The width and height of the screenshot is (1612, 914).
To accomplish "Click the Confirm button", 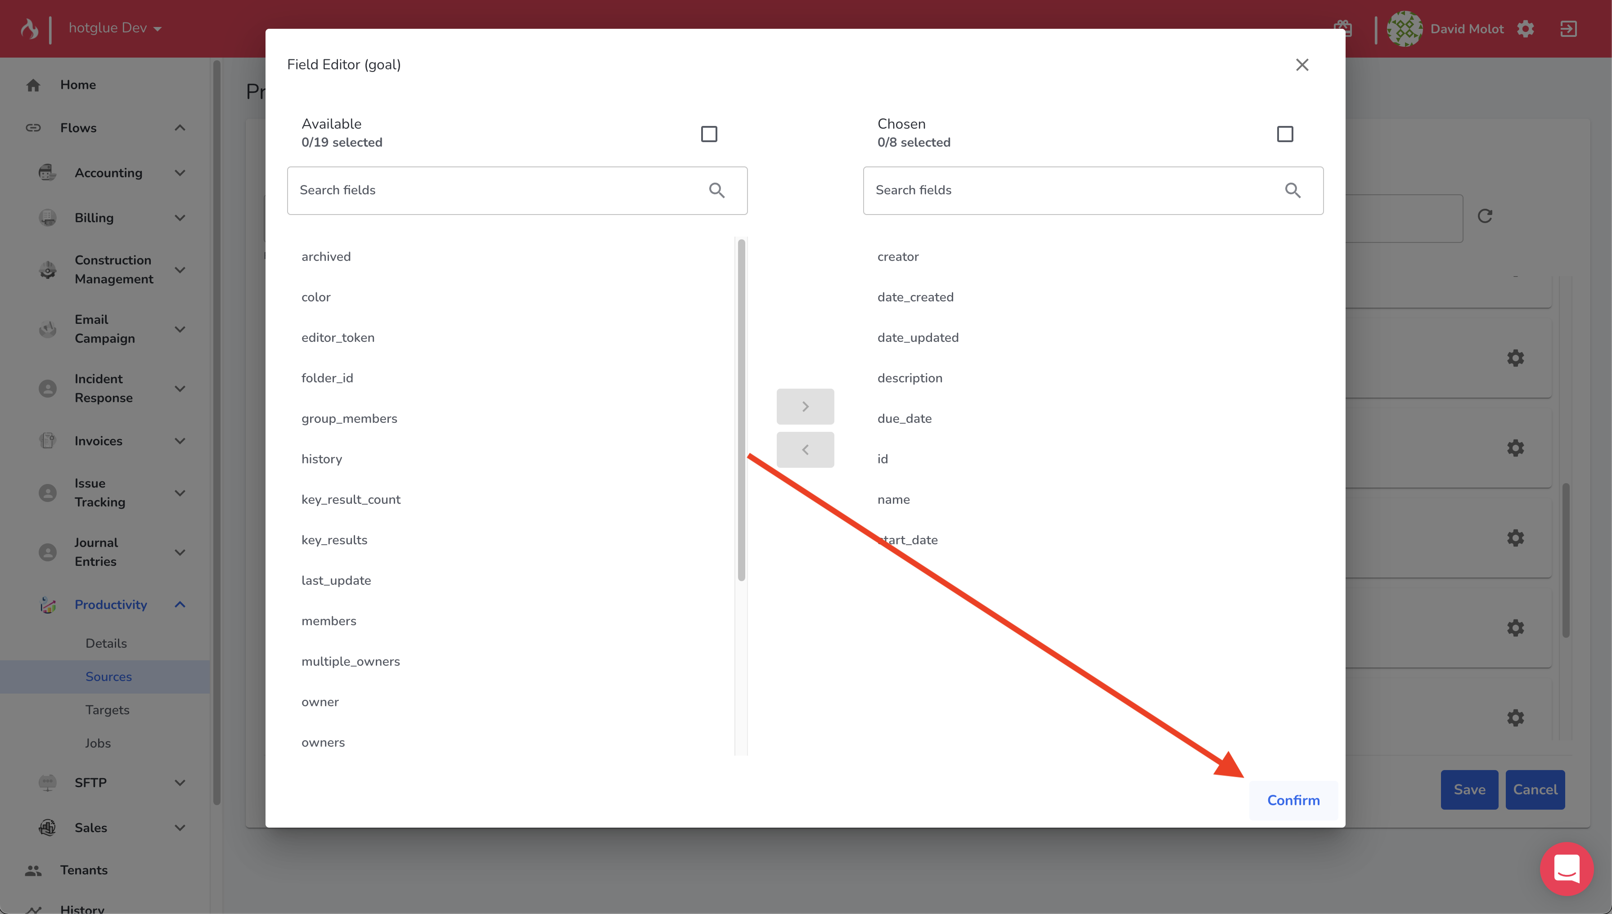I will point(1292,800).
